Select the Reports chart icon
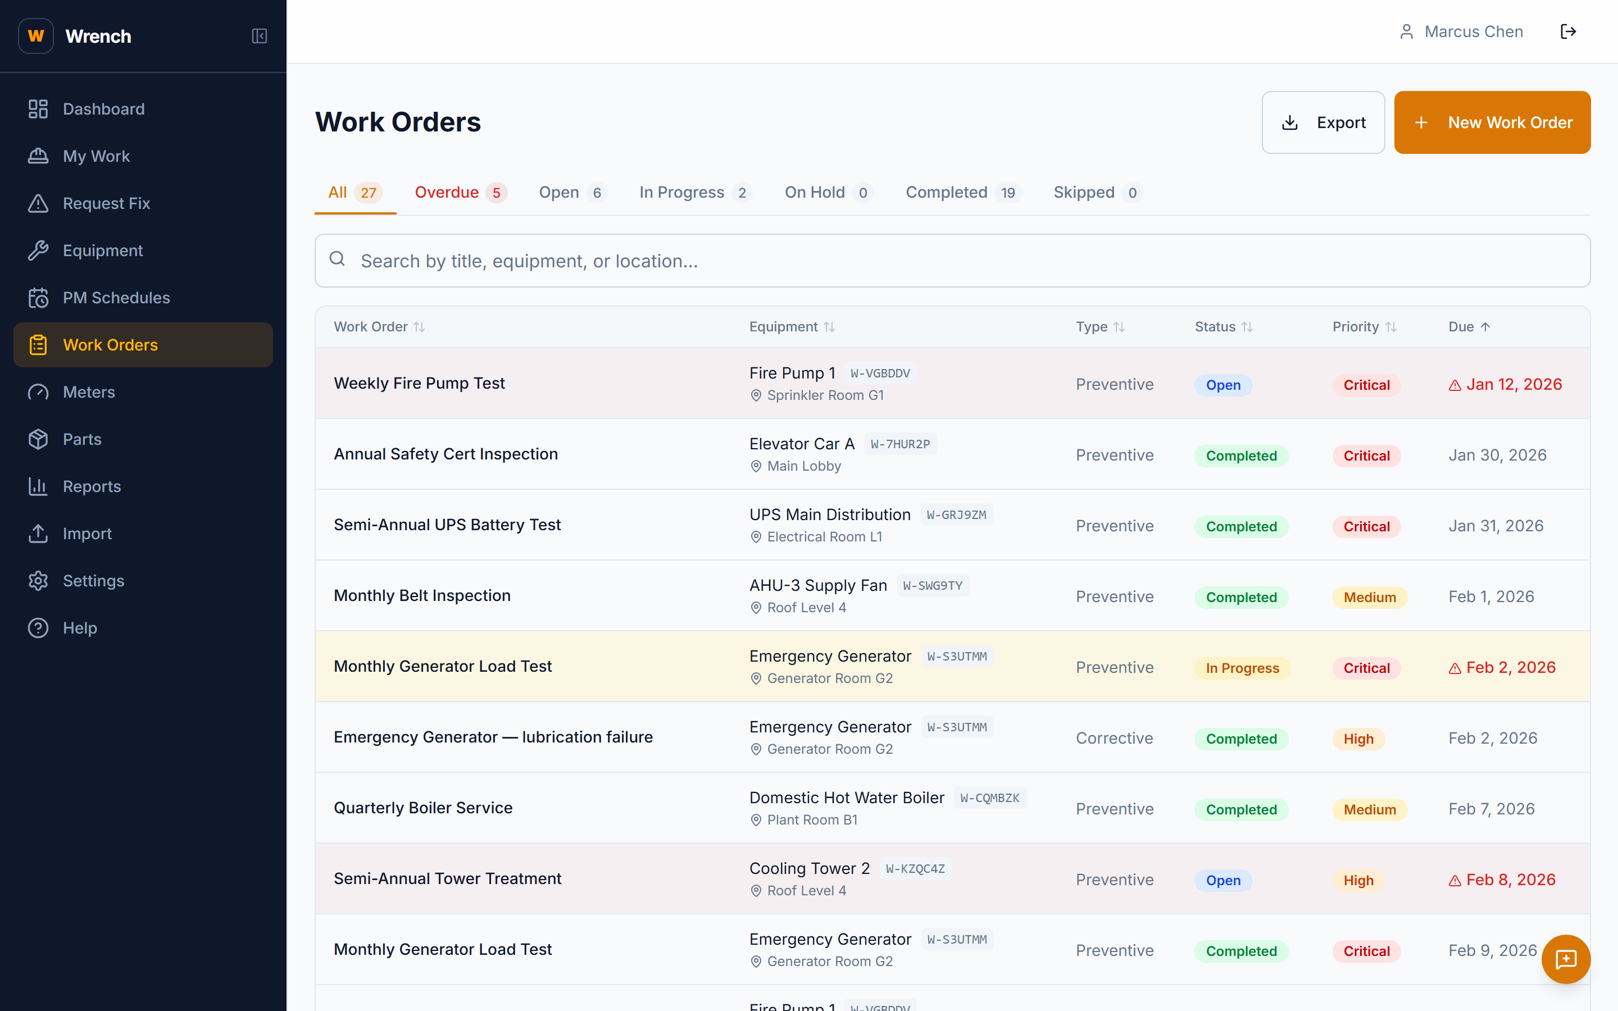Screen dimensions: 1618x1011 coord(38,486)
